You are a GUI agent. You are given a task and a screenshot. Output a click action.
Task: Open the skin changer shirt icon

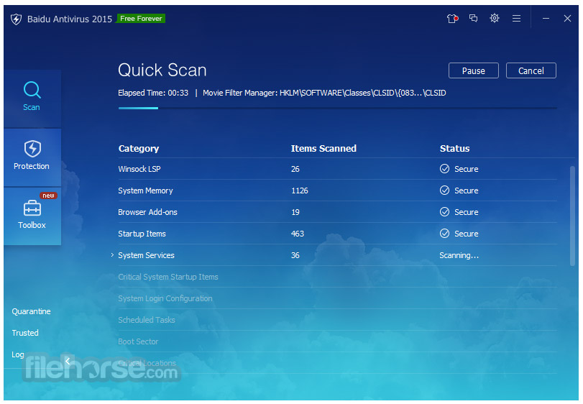click(x=452, y=18)
